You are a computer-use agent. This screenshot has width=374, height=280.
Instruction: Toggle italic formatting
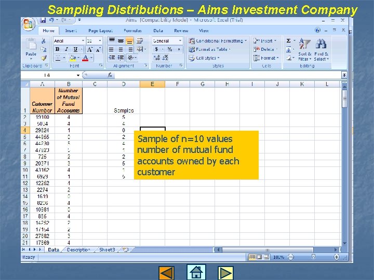point(66,49)
